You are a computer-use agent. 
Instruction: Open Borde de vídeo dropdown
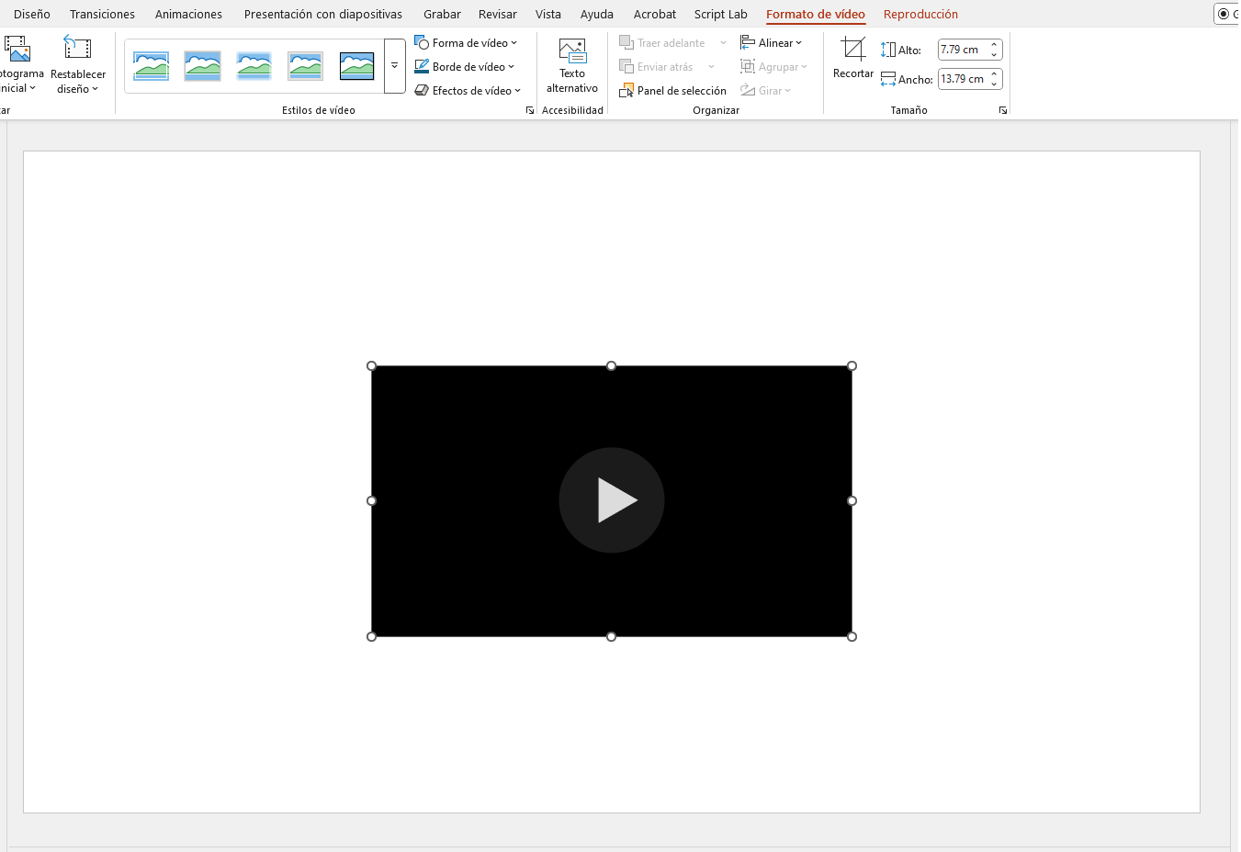(x=465, y=67)
